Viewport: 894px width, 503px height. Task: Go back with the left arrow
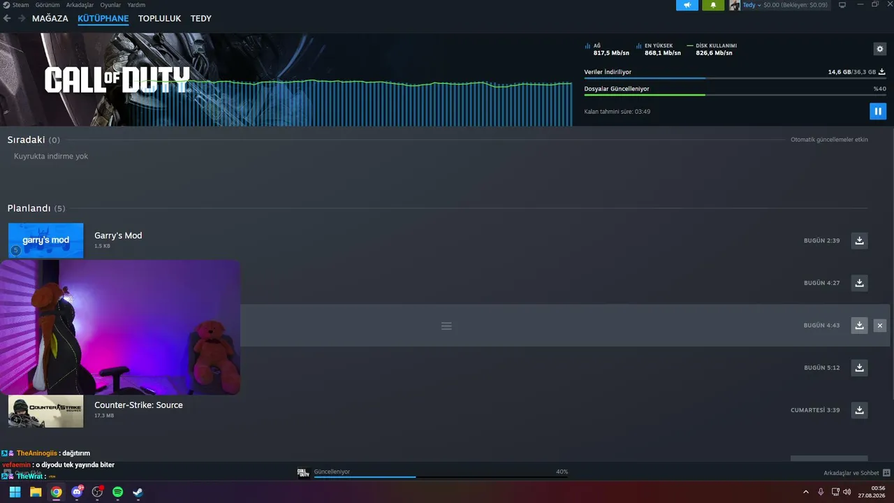8,18
